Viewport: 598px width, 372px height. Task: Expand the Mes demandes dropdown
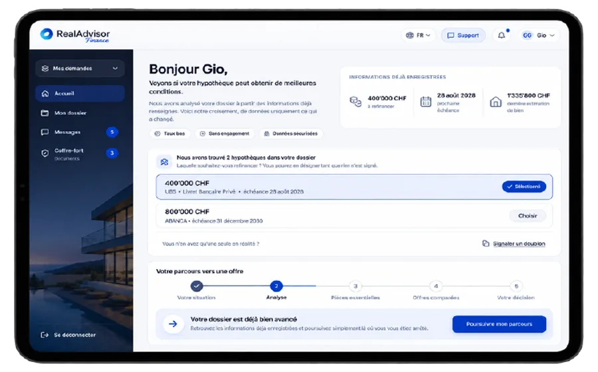[80, 68]
